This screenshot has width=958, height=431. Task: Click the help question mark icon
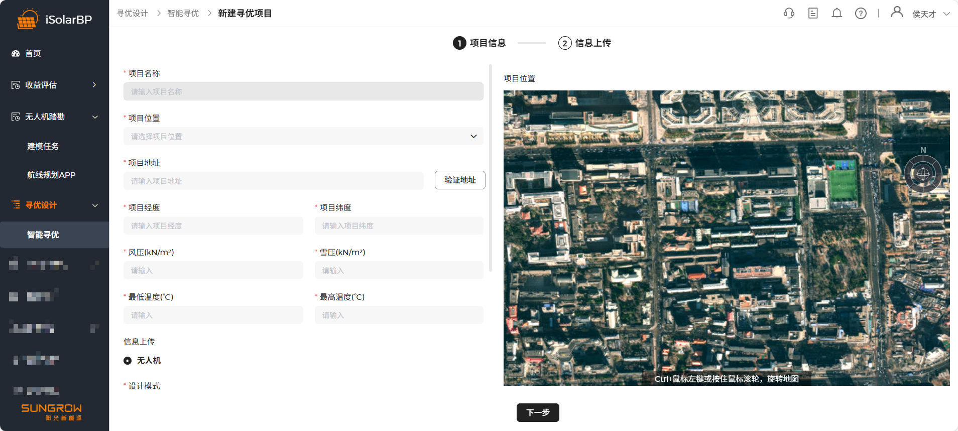(861, 14)
